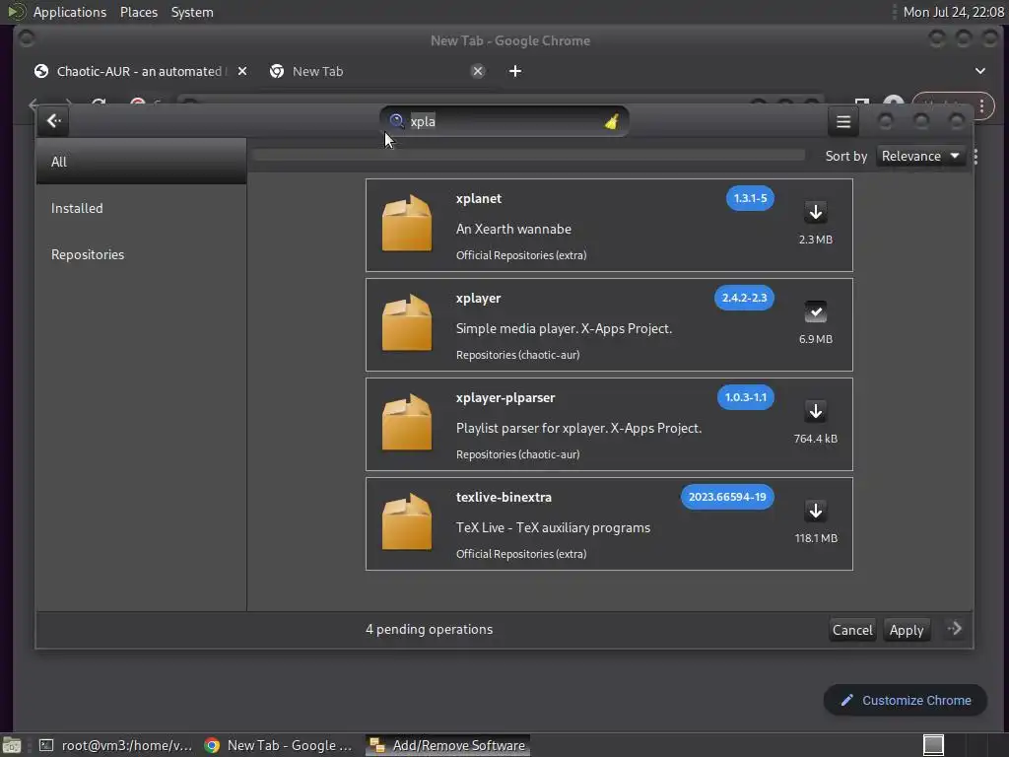Viewport: 1009px width, 757px height.
Task: Open a new Chrome tab with plus
Action: 514,71
